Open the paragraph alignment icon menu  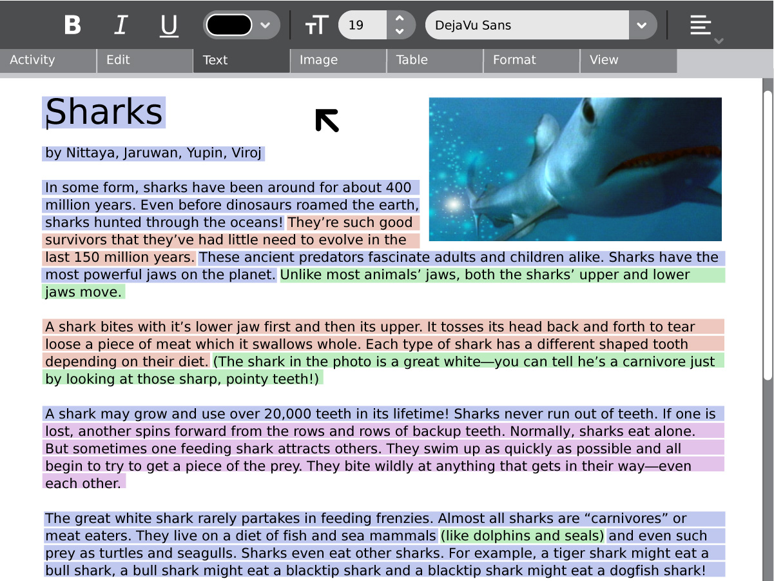(x=701, y=25)
